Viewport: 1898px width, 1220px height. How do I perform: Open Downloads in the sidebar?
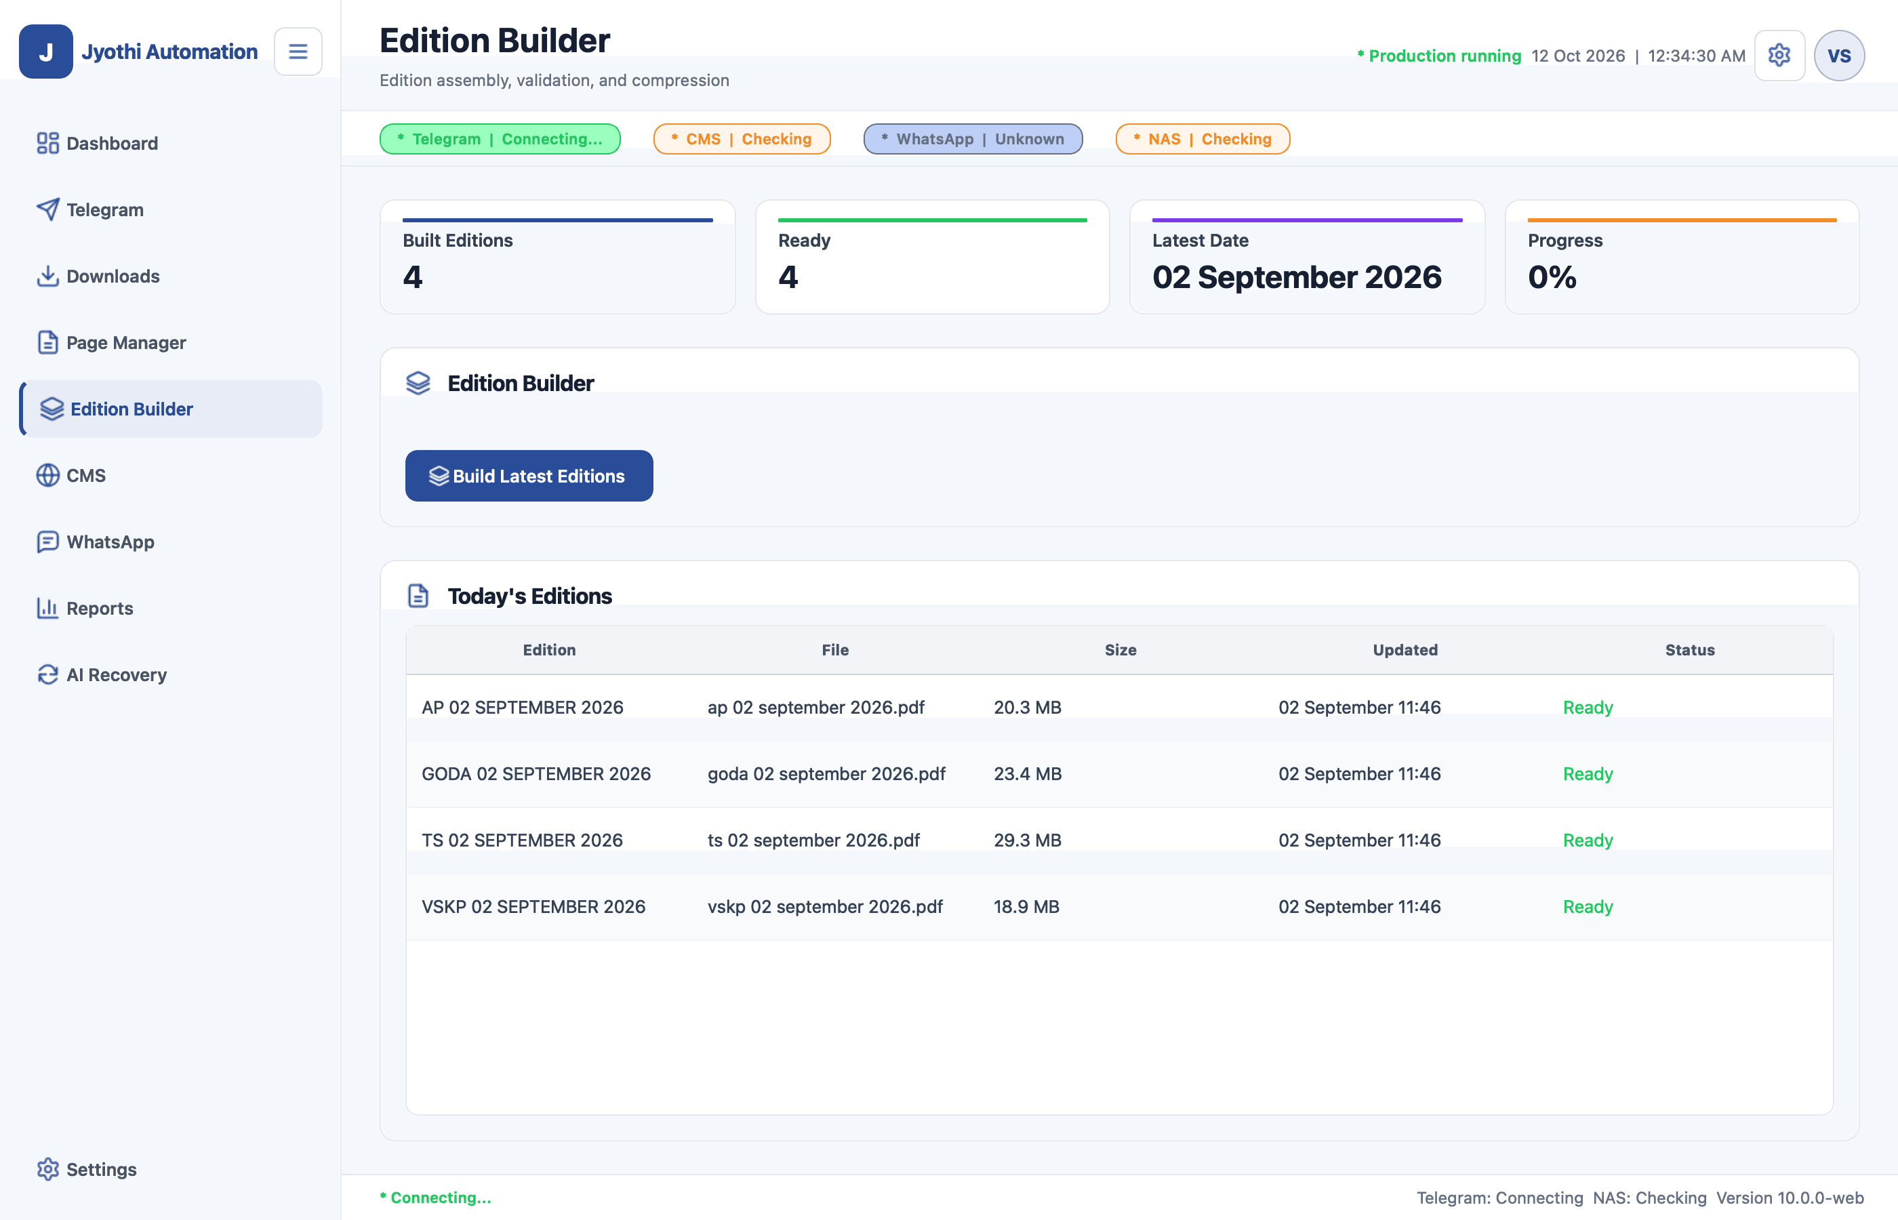(170, 277)
